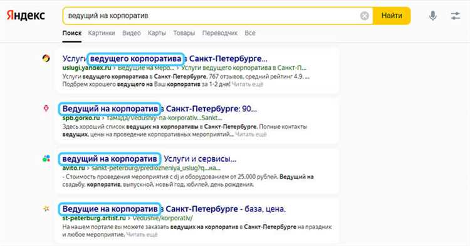This screenshot has height=246, width=470.
Task: Select the Поиск tab
Action: (x=72, y=33)
